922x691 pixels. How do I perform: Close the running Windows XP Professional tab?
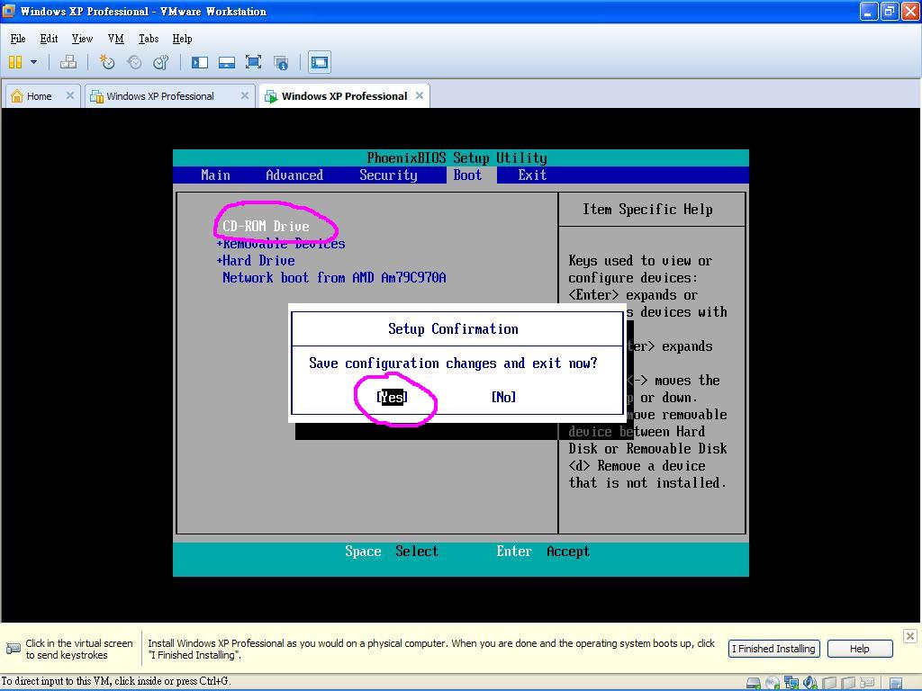(x=420, y=95)
